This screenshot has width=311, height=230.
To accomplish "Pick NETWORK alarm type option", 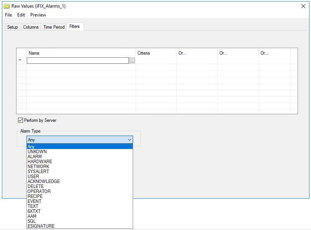I will (80, 166).
